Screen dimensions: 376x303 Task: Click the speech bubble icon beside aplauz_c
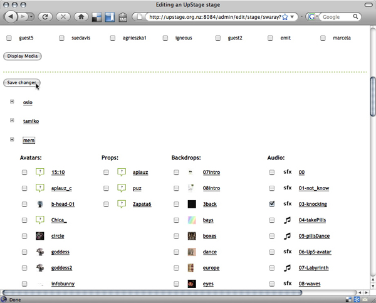click(40, 188)
